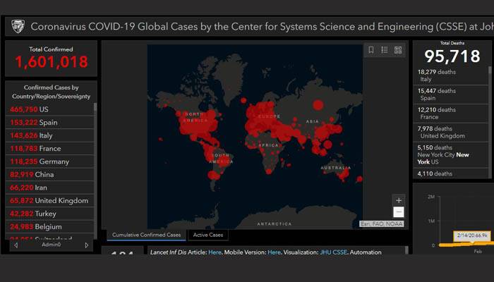Viewport: 494px width, 282px height.
Task: Open the Mobile Version Here link
Action: 274,252
